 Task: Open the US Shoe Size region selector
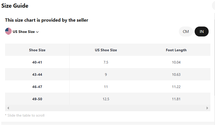(x=24, y=32)
